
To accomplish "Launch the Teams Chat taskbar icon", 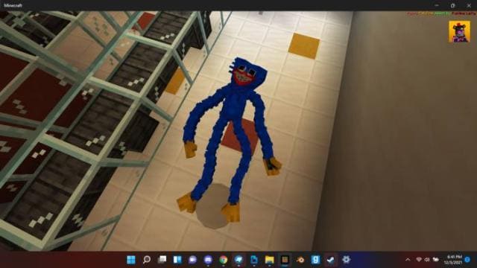I will click(x=192, y=260).
